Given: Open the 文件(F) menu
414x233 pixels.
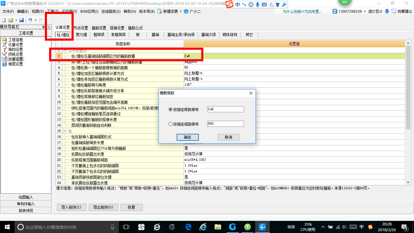Looking at the screenshot, I should 8,12.
